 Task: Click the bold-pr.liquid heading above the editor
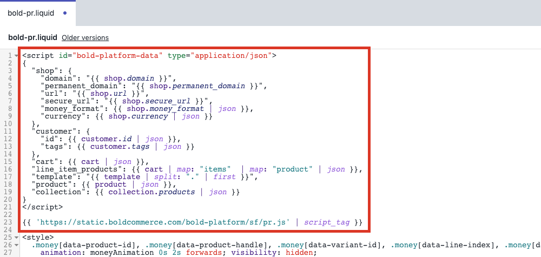[x=33, y=37]
